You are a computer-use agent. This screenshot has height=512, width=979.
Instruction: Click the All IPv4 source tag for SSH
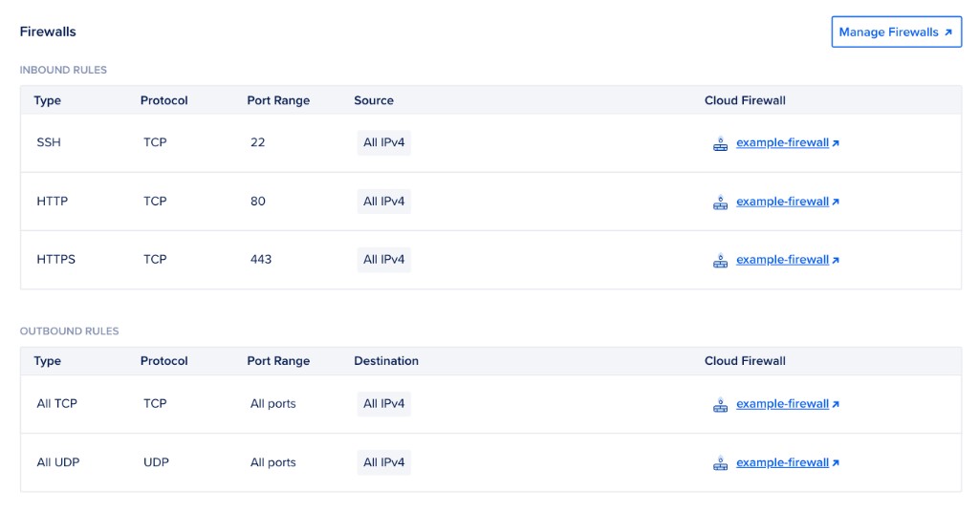[384, 142]
